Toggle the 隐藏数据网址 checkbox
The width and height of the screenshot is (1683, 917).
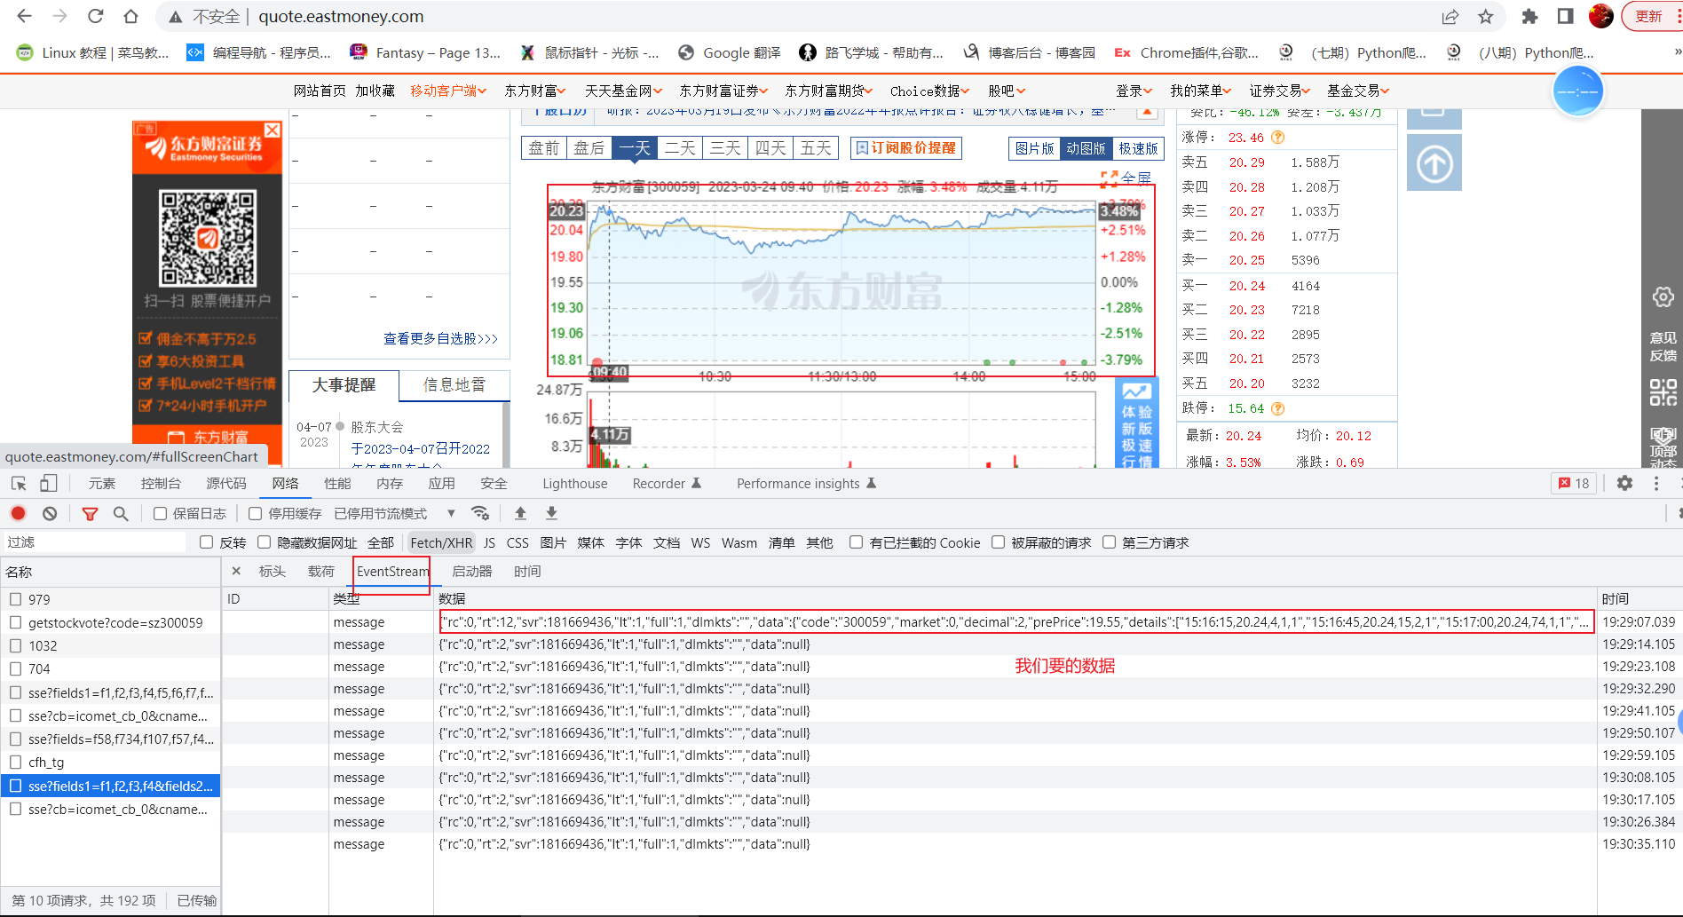point(264,542)
